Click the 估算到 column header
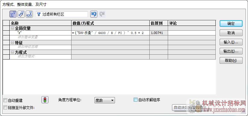Screen dimensions: 248x116 [x=159, y=23]
